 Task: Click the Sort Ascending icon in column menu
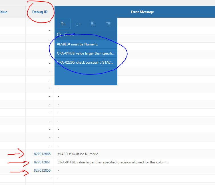[x=63, y=24]
